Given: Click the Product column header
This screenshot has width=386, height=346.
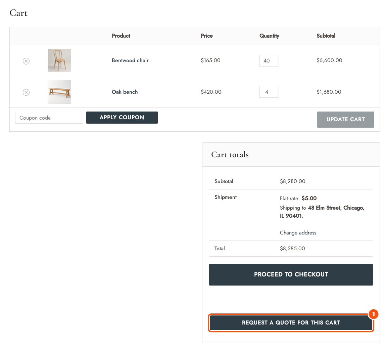Looking at the screenshot, I should tap(121, 36).
